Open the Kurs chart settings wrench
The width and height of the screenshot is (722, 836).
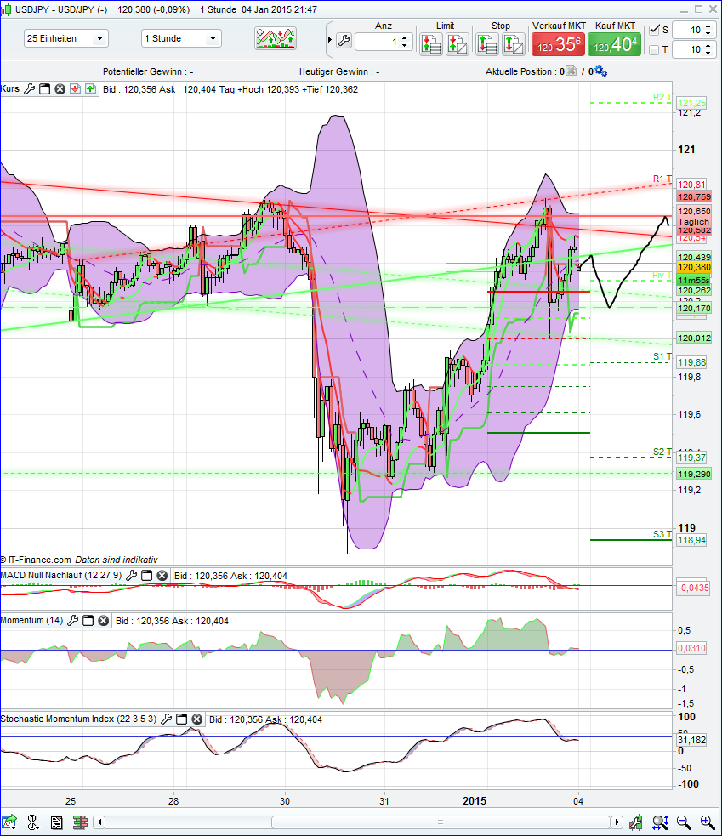[x=30, y=89]
